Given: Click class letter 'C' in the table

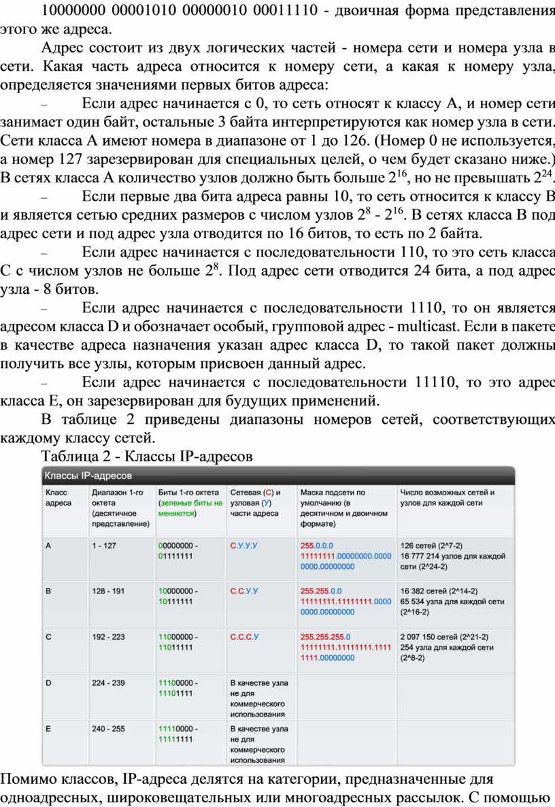Looking at the screenshot, I should 48,637.
